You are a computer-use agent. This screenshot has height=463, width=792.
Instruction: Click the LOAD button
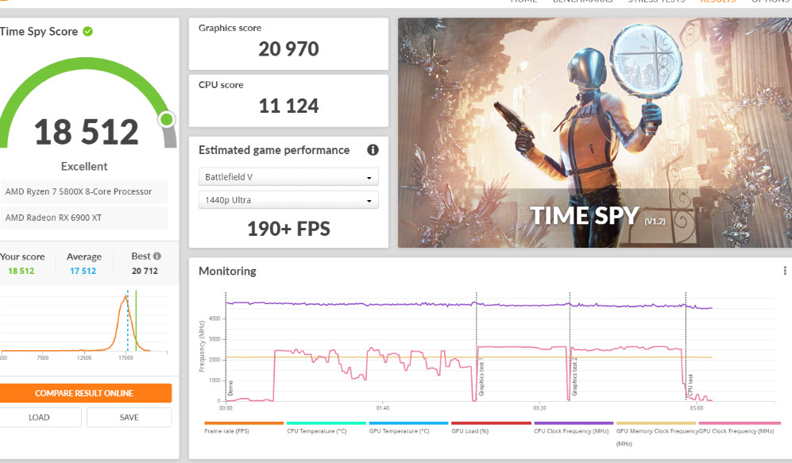click(40, 418)
